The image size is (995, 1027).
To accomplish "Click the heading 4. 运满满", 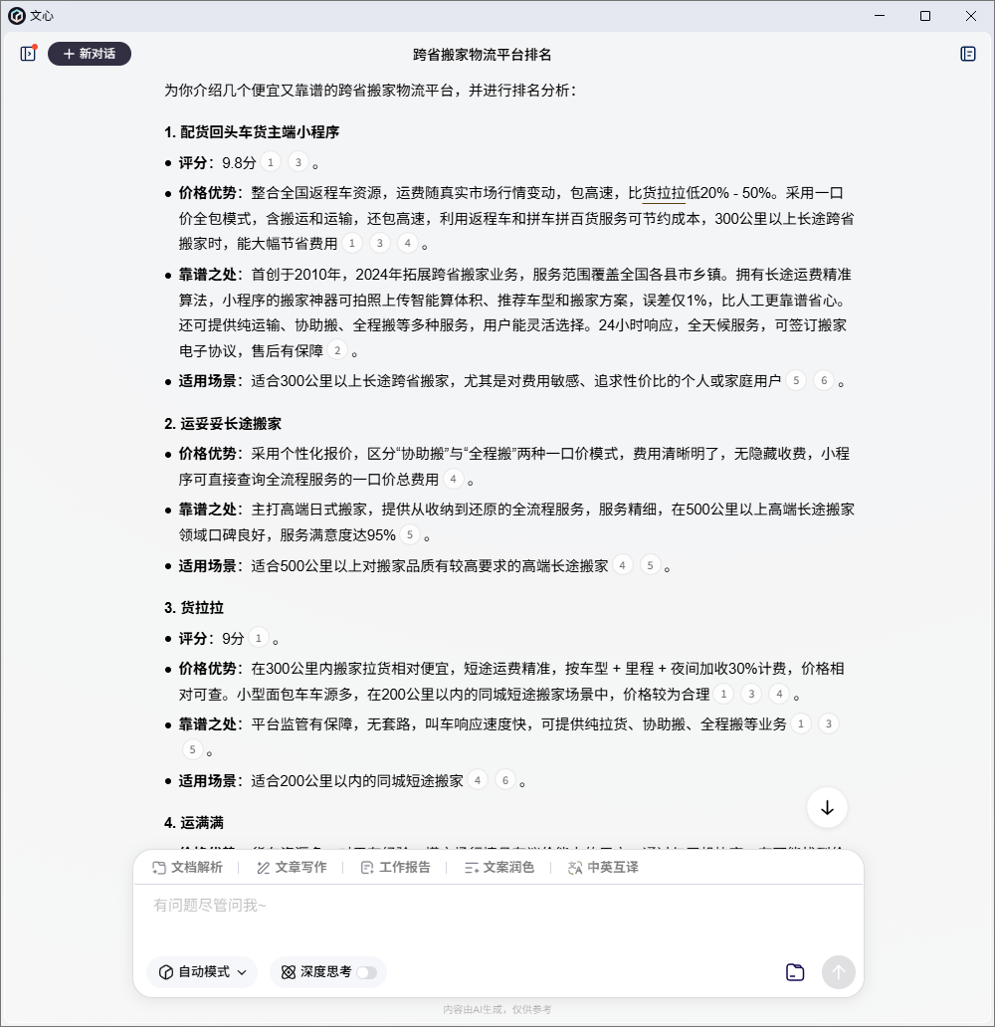I will [194, 823].
